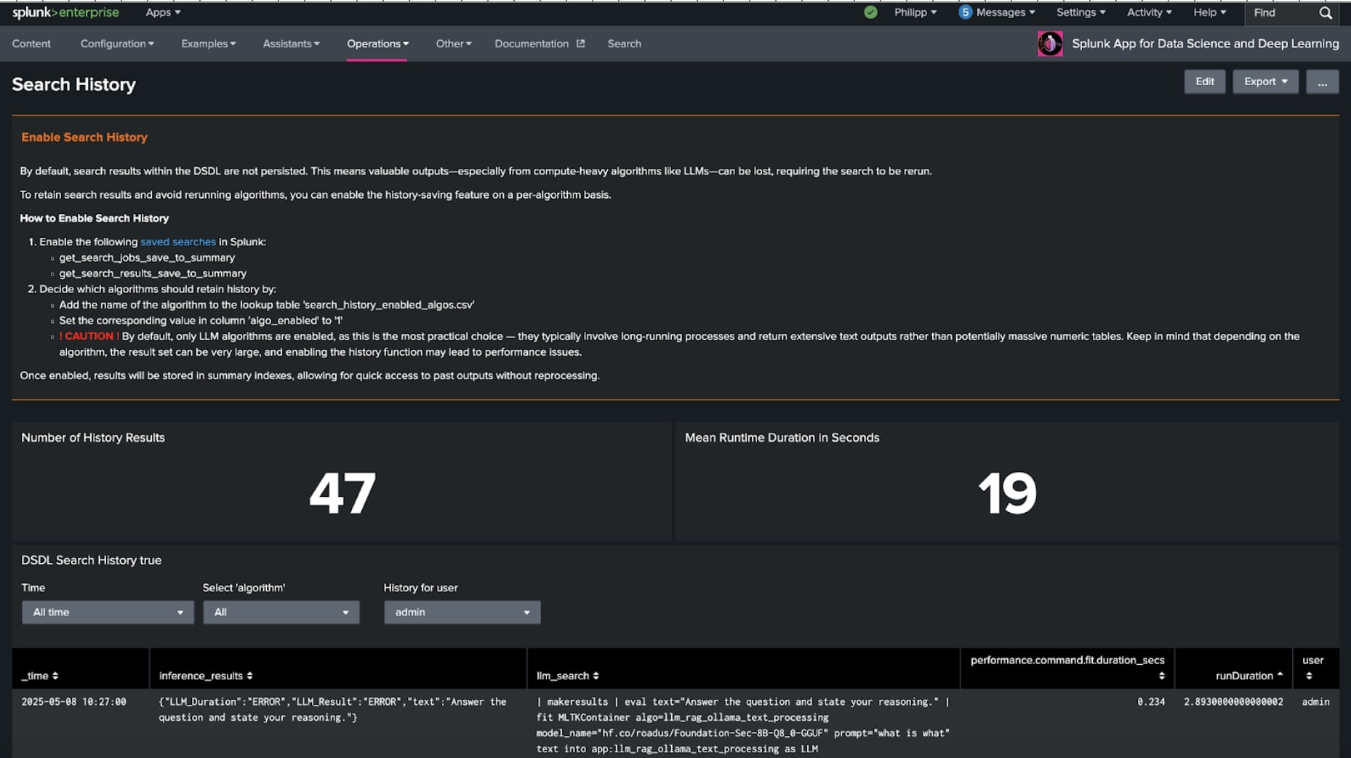Click the runDuration value 2.8930000000000002
1351x758 pixels.
point(1233,702)
